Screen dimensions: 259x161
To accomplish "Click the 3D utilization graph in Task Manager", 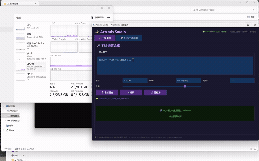I will point(64,31).
